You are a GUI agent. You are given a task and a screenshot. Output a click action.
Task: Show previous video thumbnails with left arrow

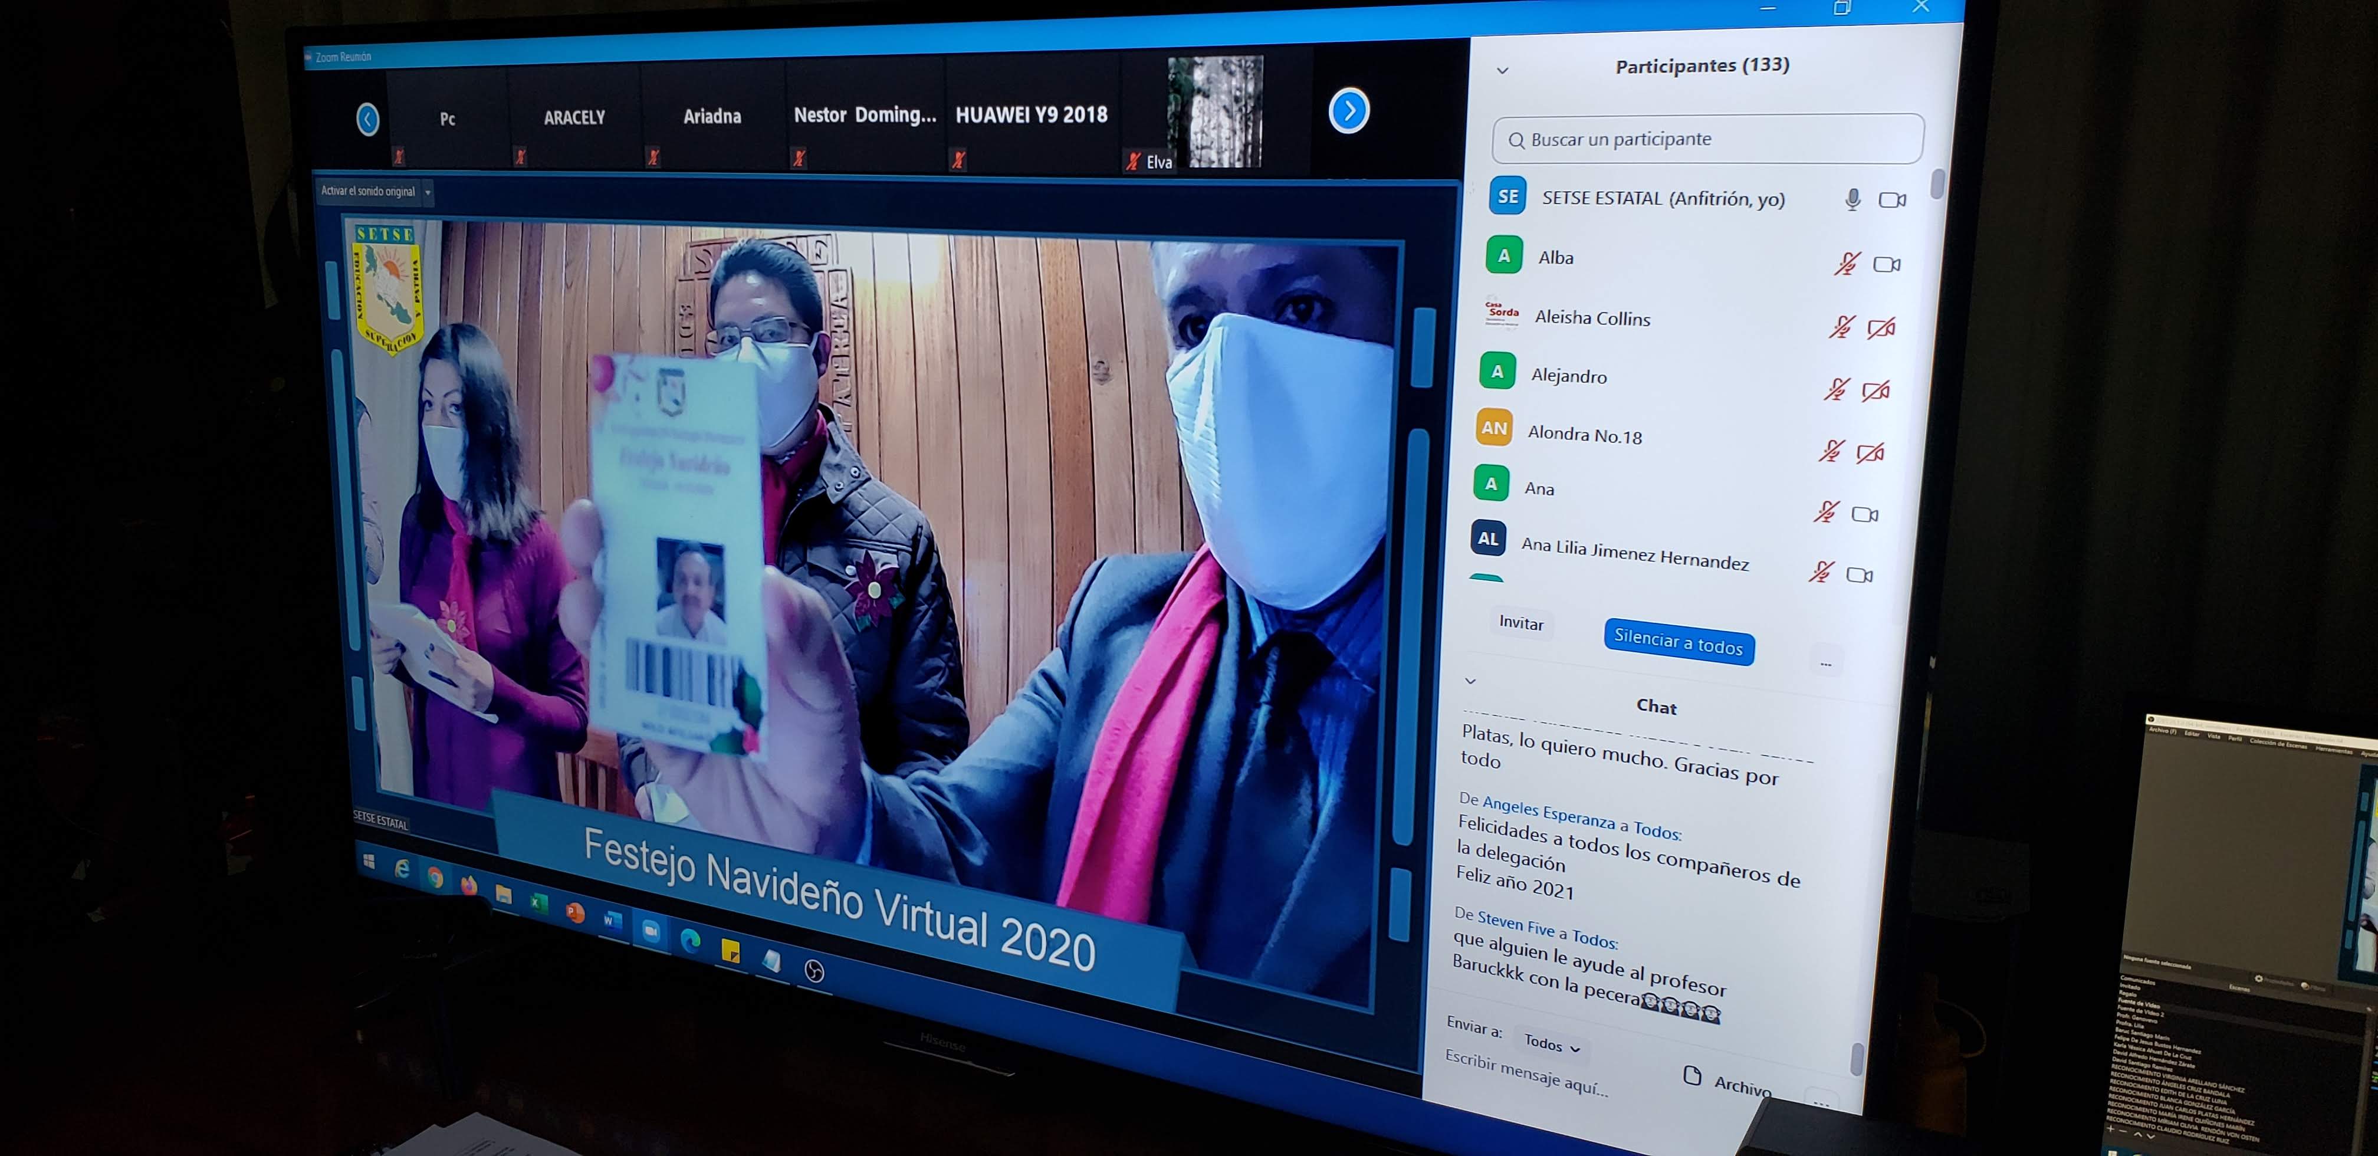[367, 119]
